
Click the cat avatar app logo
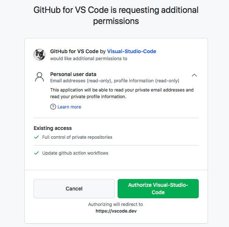click(x=39, y=55)
